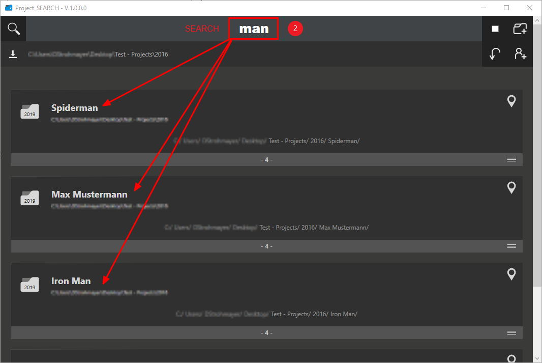This screenshot has height=363, width=542.
Task: Click the white stop square icon
Action: click(495, 29)
